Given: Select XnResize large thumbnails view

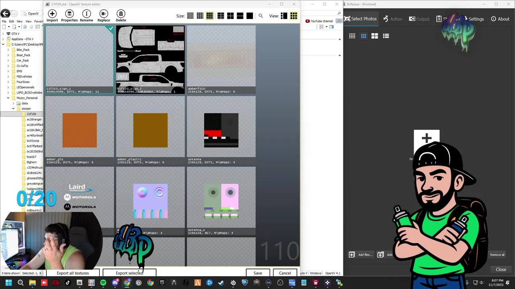Looking at the screenshot, I should click(375, 36).
